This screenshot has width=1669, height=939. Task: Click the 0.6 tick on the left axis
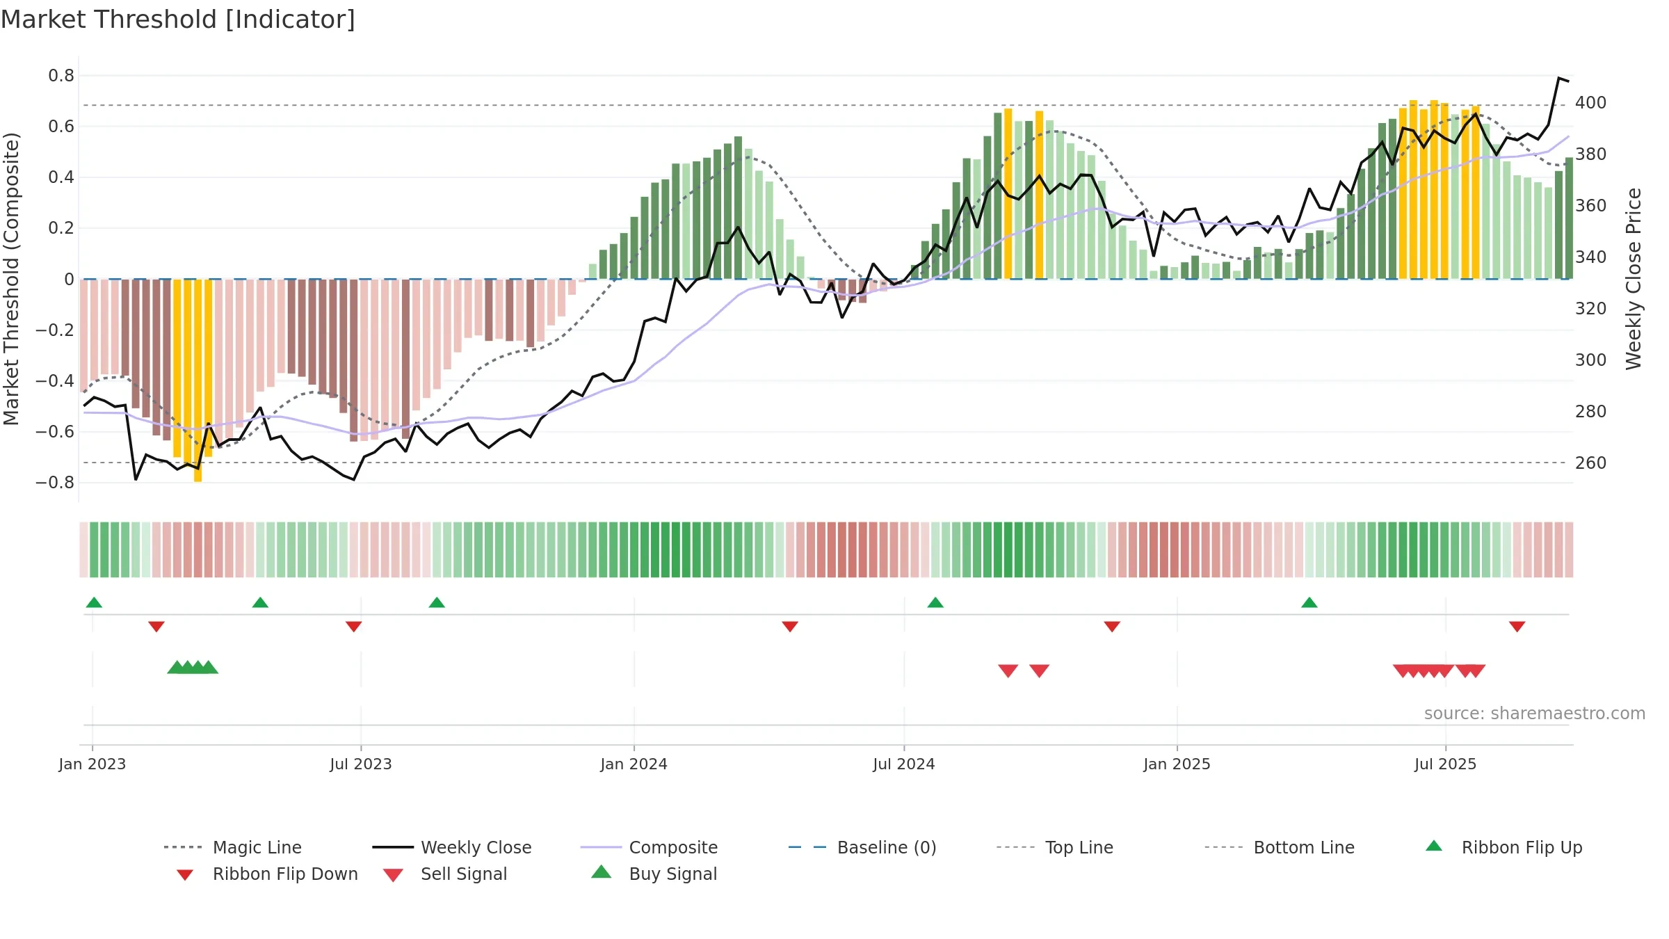61,127
